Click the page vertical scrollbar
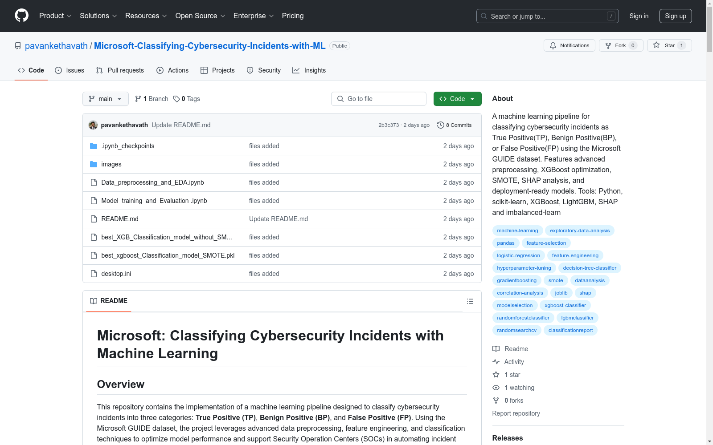Viewport: 713px width, 445px height. [709, 222]
